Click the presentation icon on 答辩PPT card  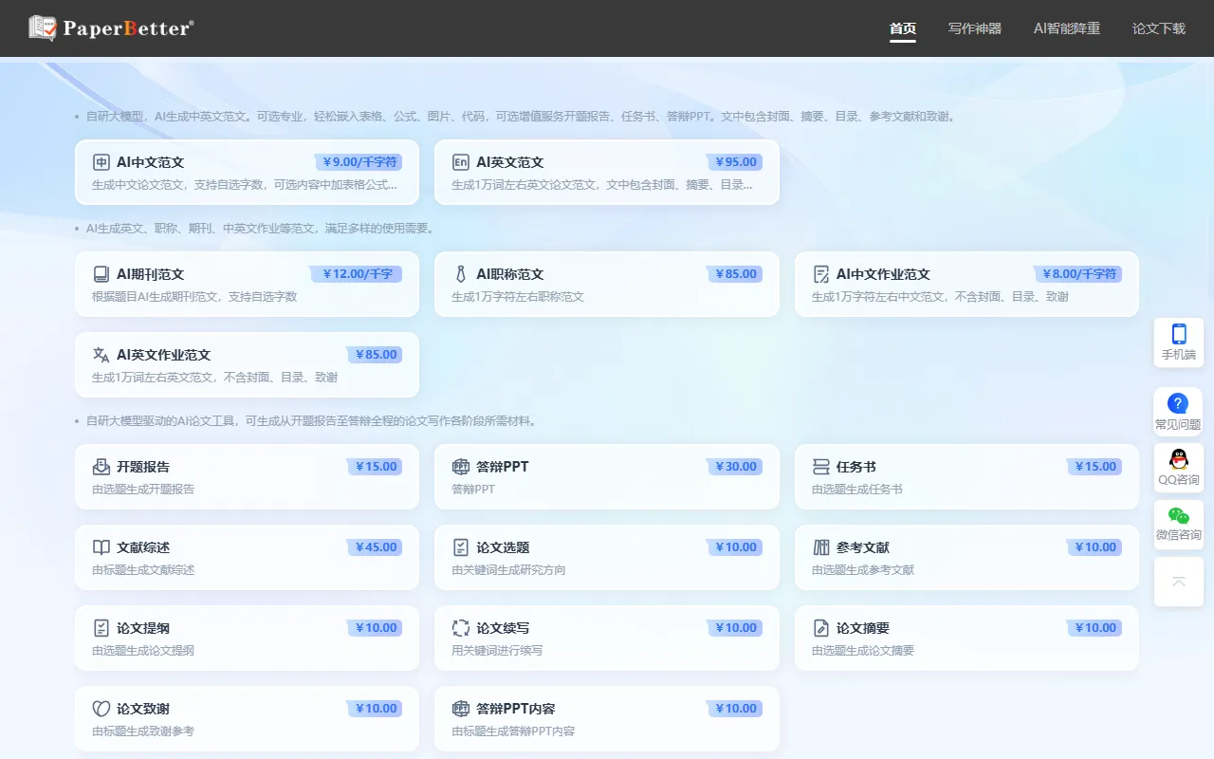point(462,466)
